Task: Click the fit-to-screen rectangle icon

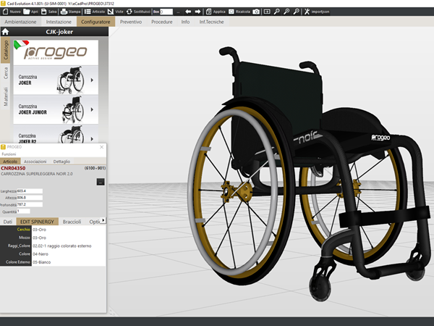Action: pyautogui.click(x=267, y=12)
